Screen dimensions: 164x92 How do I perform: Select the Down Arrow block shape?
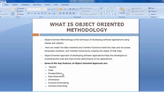click(112, 11)
